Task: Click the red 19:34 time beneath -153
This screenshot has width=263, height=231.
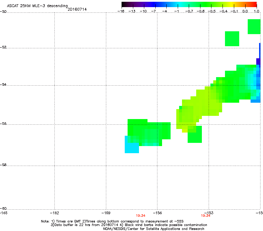Action: 206,216
